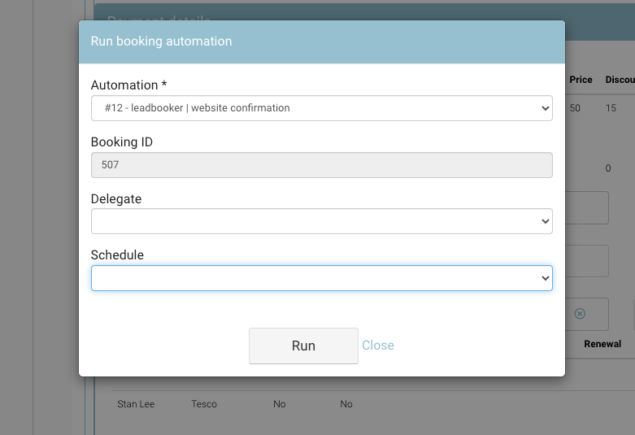Click the No value next to Tesco
The height and width of the screenshot is (435, 635).
click(280, 404)
